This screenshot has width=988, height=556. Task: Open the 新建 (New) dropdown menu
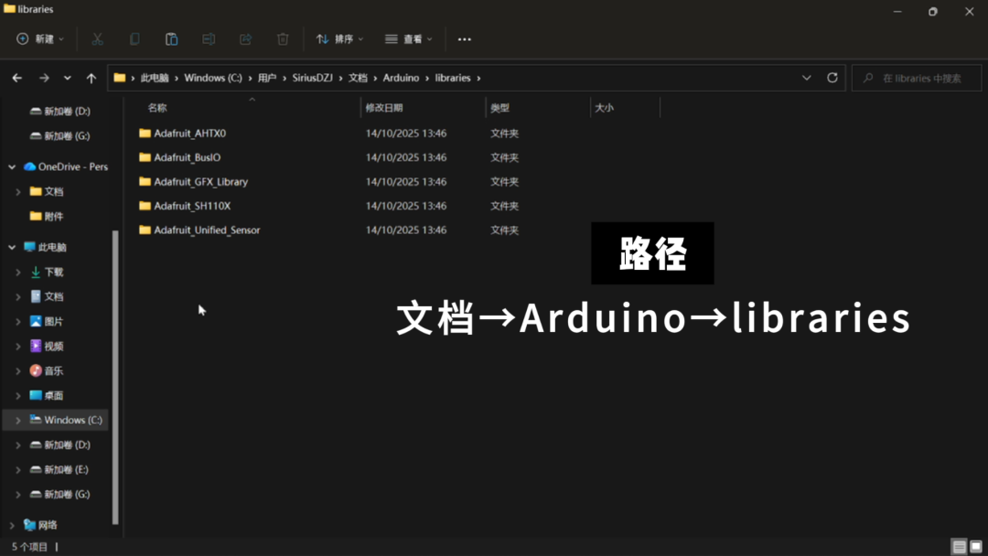coord(41,39)
